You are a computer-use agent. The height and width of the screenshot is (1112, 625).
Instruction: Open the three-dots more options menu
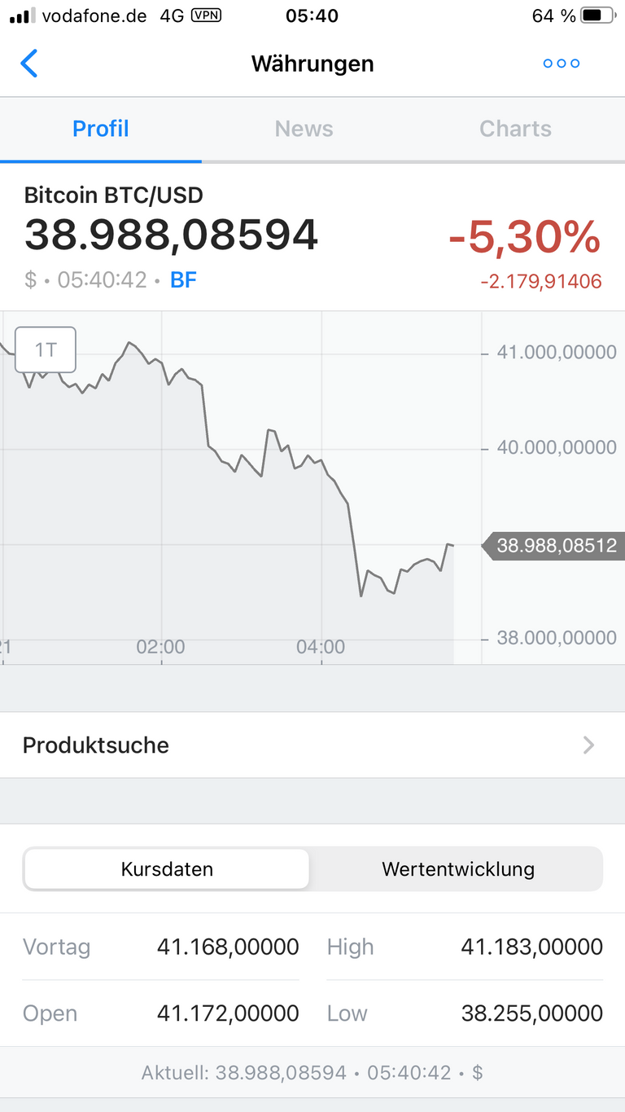[562, 64]
